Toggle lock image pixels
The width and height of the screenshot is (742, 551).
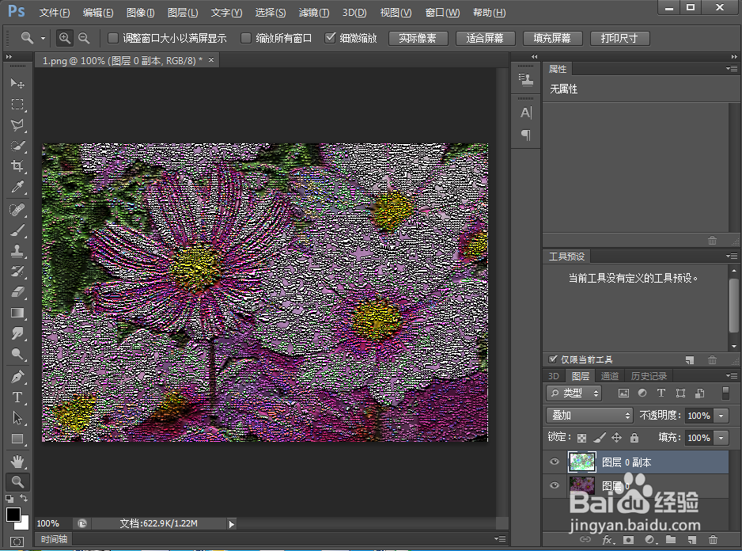(x=600, y=438)
